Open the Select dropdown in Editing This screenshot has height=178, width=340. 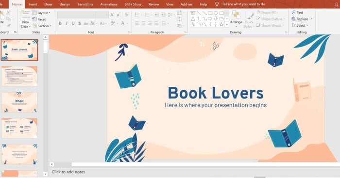coord(300,25)
